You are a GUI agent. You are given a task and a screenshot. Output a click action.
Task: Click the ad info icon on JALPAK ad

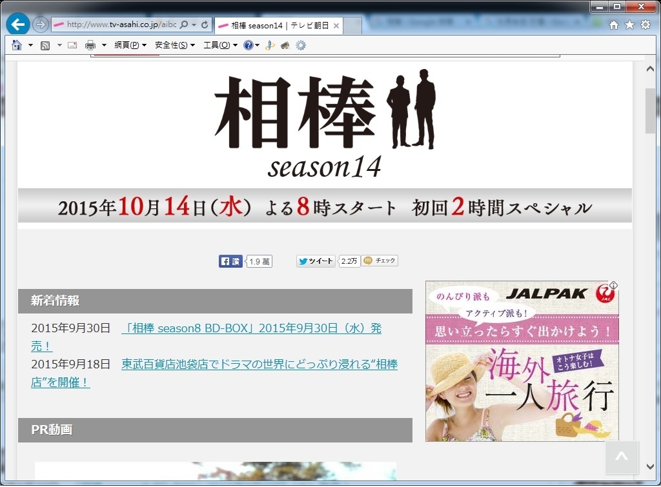pyautogui.click(x=614, y=286)
